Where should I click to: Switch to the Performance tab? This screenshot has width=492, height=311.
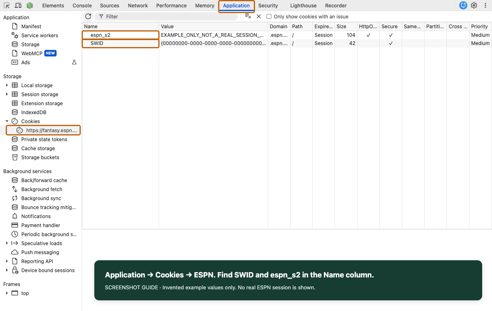coord(171,6)
